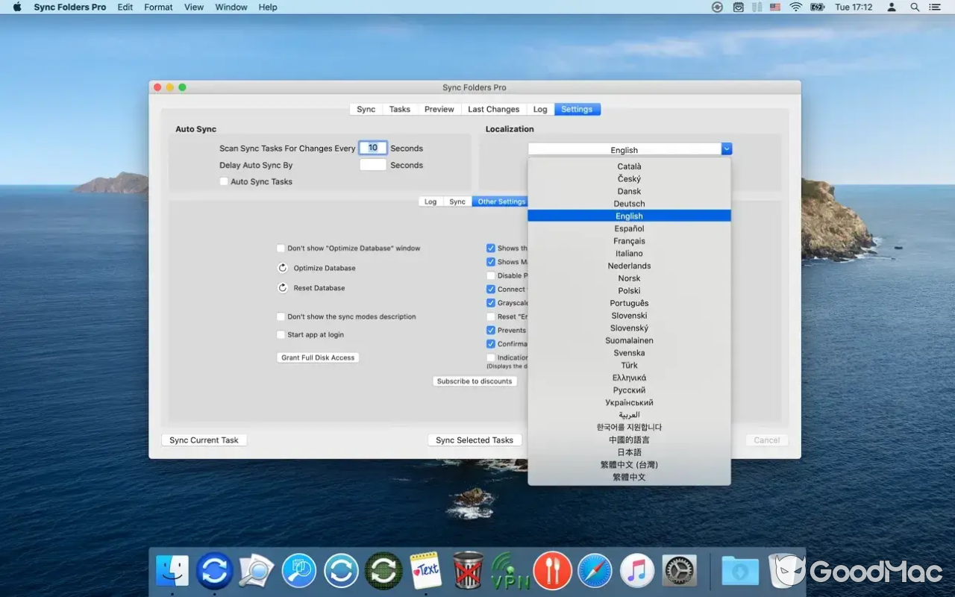Screen dimensions: 955x597
Task: Click the Grant Full Disk Access button
Action: coord(317,357)
